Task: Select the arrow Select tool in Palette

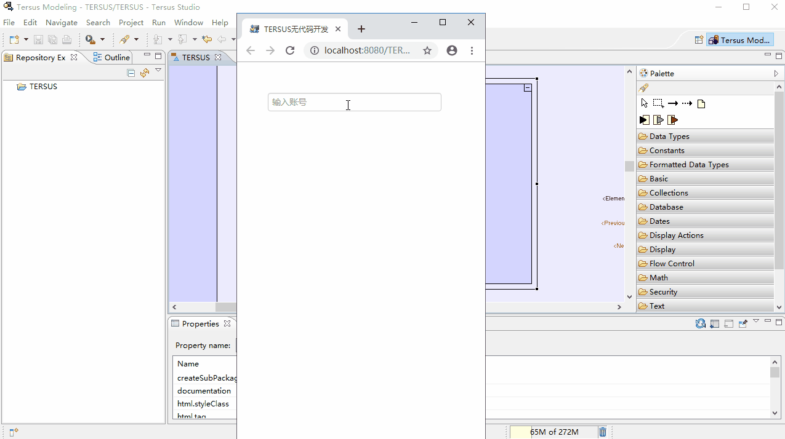Action: (x=644, y=103)
